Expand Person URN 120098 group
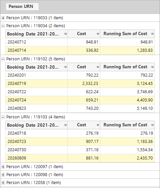The height and width of the screenshot is (188, 160). [x=3, y=175]
